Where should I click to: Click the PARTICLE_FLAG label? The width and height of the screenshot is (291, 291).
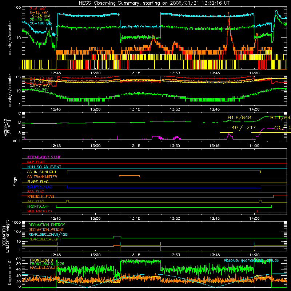coord(41,196)
